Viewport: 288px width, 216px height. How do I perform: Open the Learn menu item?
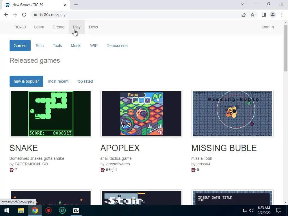coord(39,27)
